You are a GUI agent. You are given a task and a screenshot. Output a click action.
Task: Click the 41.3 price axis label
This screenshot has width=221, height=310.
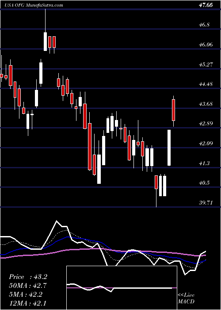coord(204,163)
